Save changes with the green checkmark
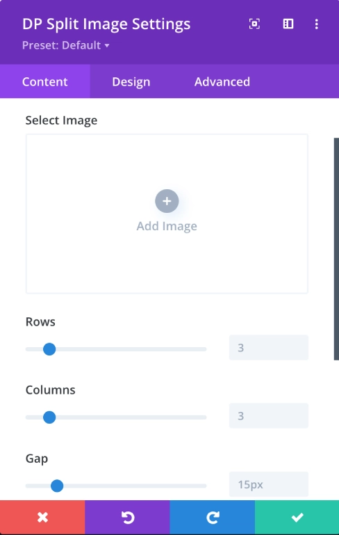339x535 pixels. point(297,517)
